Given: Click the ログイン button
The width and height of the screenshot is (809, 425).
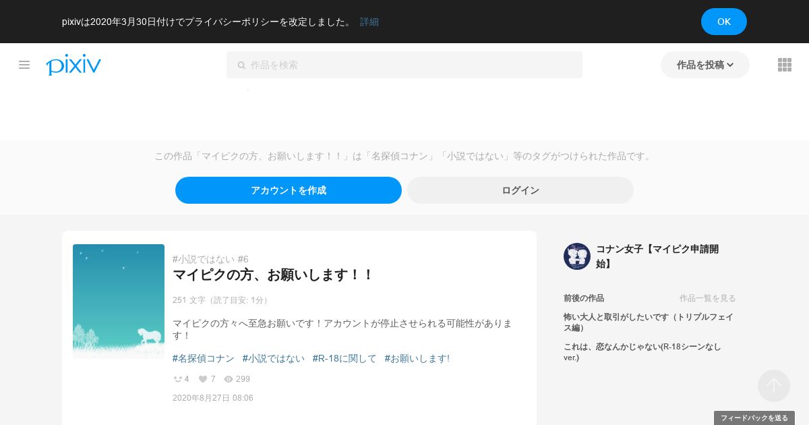Looking at the screenshot, I should click(520, 190).
